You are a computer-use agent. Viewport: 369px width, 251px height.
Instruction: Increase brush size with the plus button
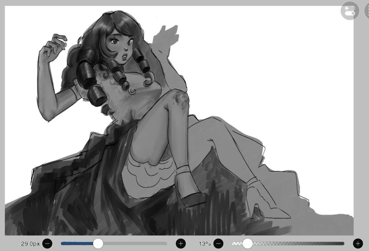(x=181, y=244)
